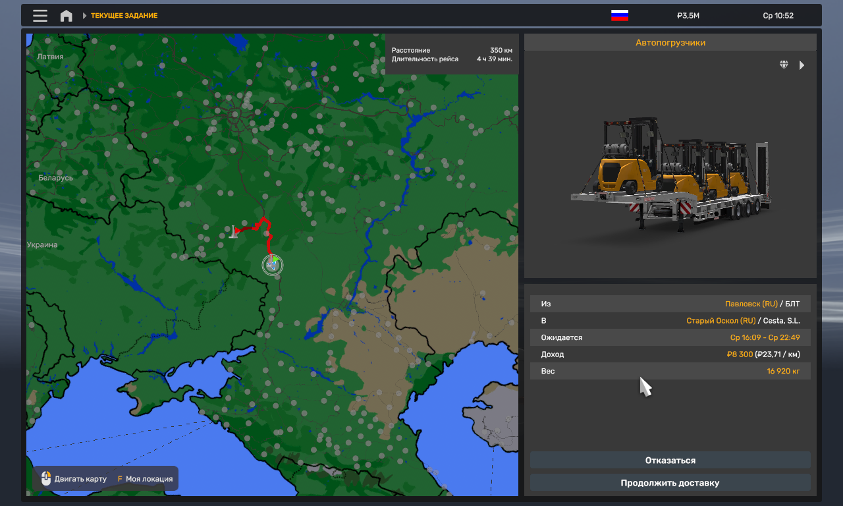Click the Двигать карту hint label
843x506 pixels.
[80, 479]
